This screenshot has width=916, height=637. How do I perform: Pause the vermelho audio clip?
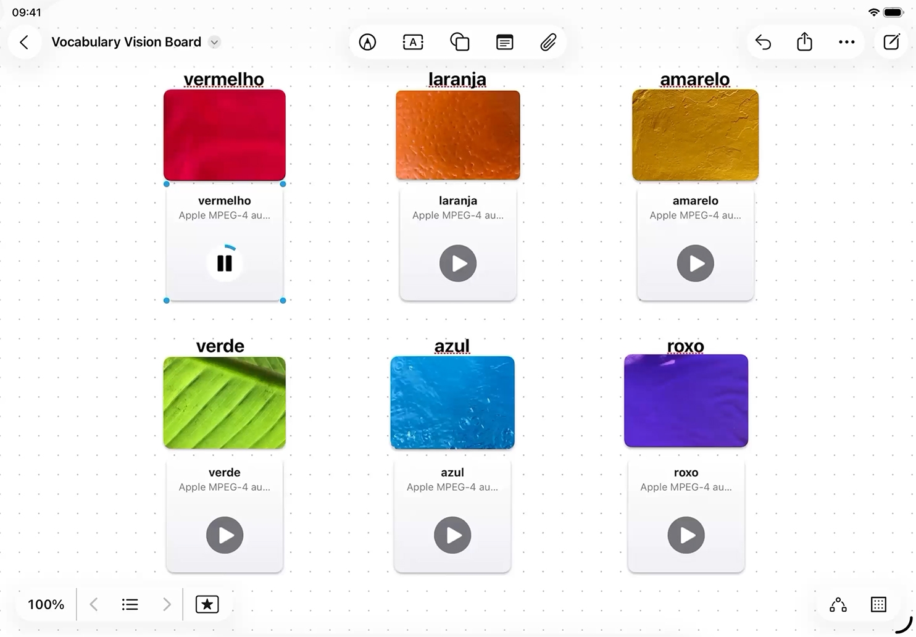pyautogui.click(x=225, y=264)
